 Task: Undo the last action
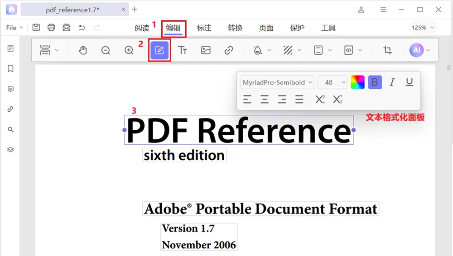pyautogui.click(x=82, y=28)
